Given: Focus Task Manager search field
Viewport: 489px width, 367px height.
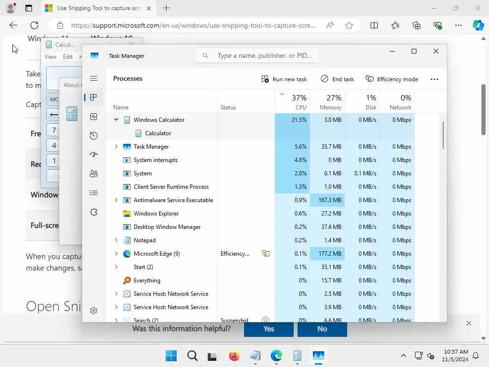Looking at the screenshot, I should pyautogui.click(x=257, y=55).
